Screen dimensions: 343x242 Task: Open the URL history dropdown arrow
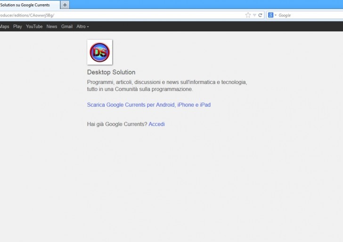coord(254,15)
